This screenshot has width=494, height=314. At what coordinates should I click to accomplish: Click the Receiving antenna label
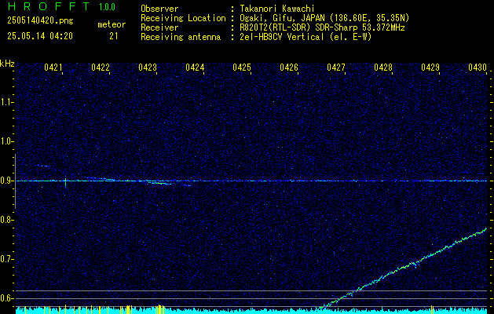[181, 37]
